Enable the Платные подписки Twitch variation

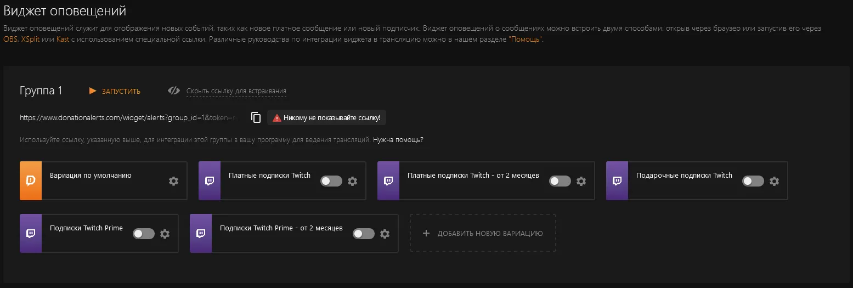coord(331,181)
